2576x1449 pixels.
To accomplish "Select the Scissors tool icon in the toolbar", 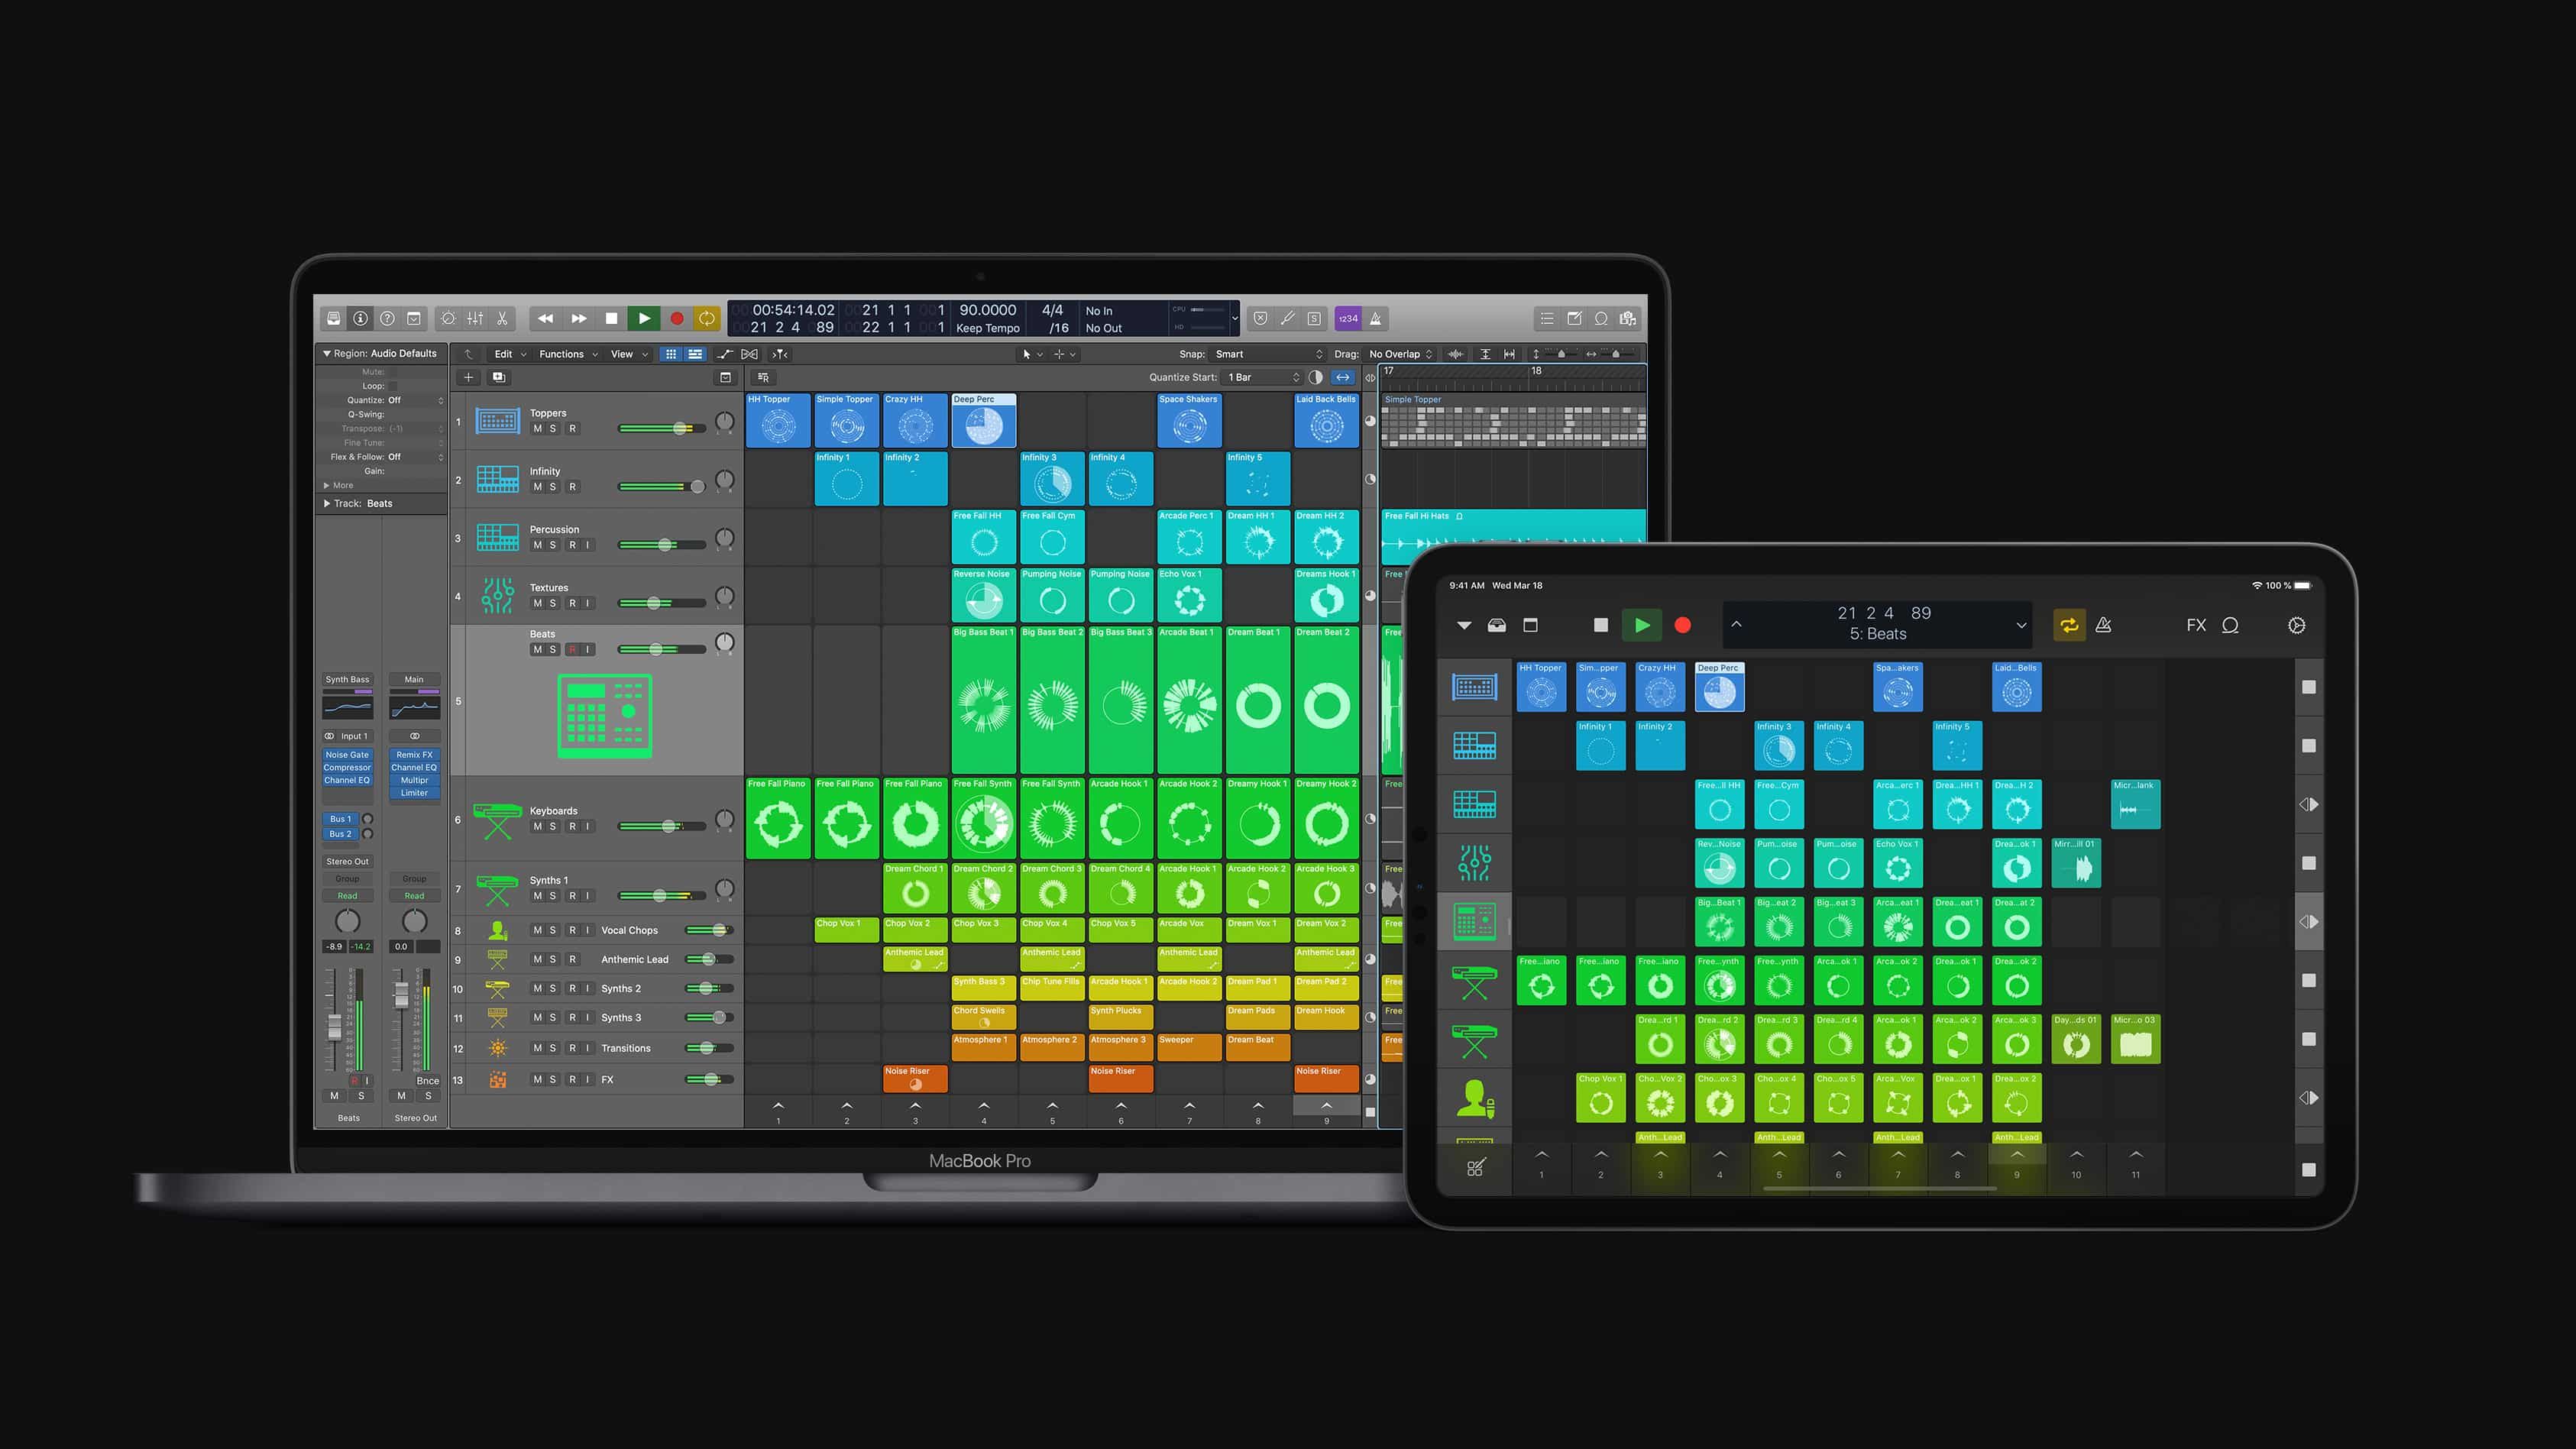I will [x=503, y=319].
